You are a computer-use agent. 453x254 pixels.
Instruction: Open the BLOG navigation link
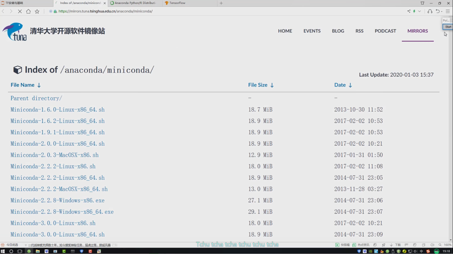[x=338, y=31]
